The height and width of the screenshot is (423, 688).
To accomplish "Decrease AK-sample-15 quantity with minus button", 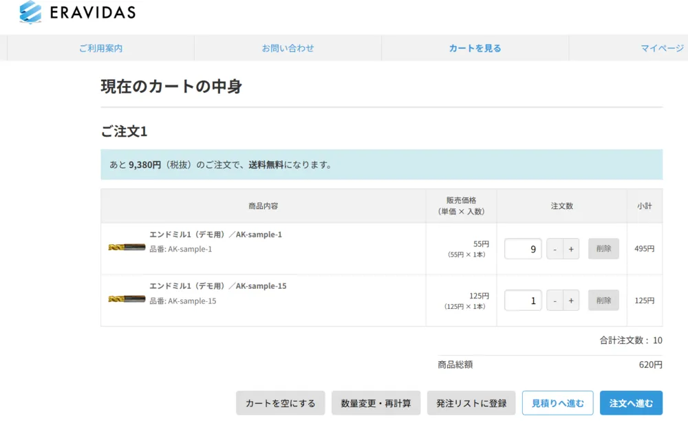I will point(555,301).
